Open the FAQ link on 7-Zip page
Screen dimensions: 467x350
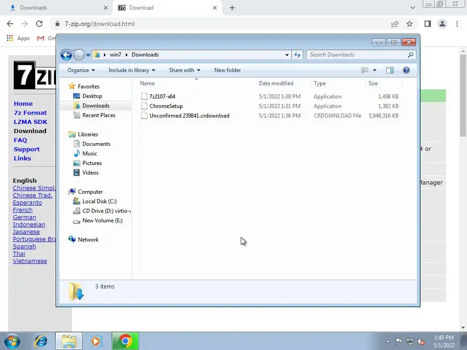[x=20, y=140]
